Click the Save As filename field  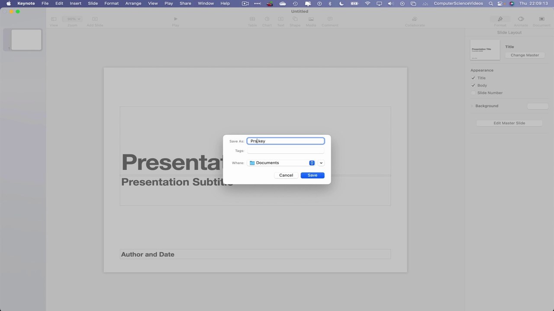point(286,141)
